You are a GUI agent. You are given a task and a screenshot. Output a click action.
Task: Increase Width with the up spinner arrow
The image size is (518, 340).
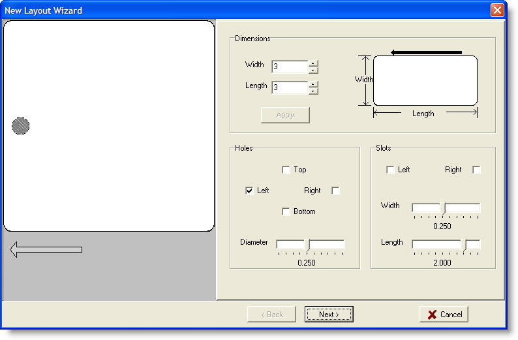[x=313, y=63]
